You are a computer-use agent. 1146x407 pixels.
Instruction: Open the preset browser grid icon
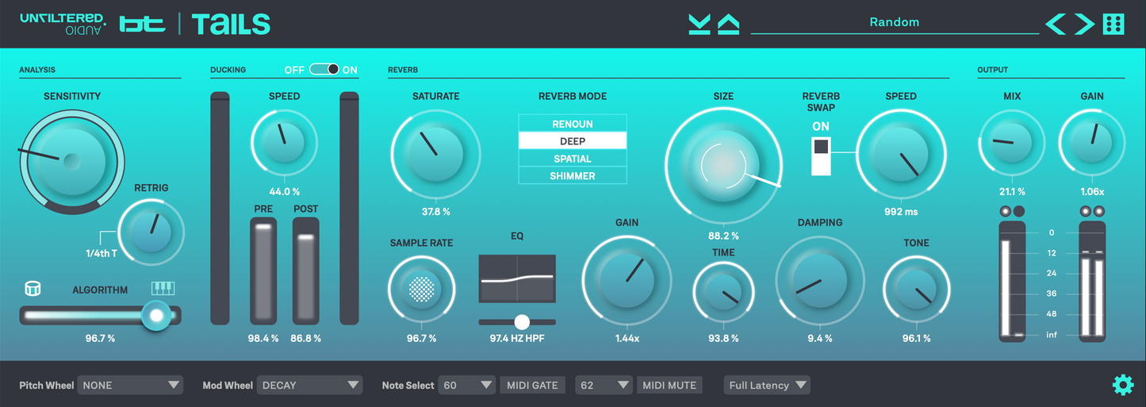[x=1114, y=24]
